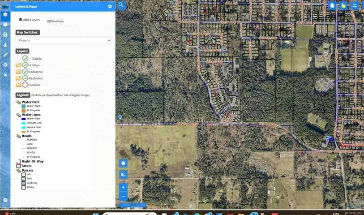Click the crosshair locate icon
Image resolution: width=364 pixels, height=215 pixels.
click(x=5, y=65)
